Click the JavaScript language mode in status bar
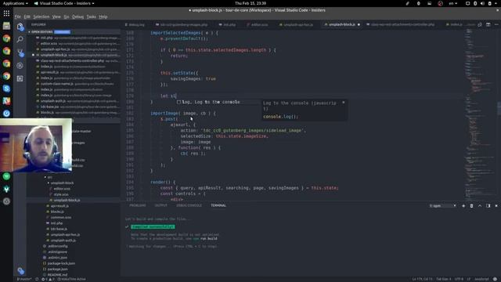 pos(481,279)
